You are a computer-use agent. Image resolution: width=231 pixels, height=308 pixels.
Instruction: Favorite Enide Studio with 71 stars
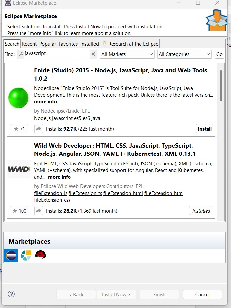click(19, 129)
